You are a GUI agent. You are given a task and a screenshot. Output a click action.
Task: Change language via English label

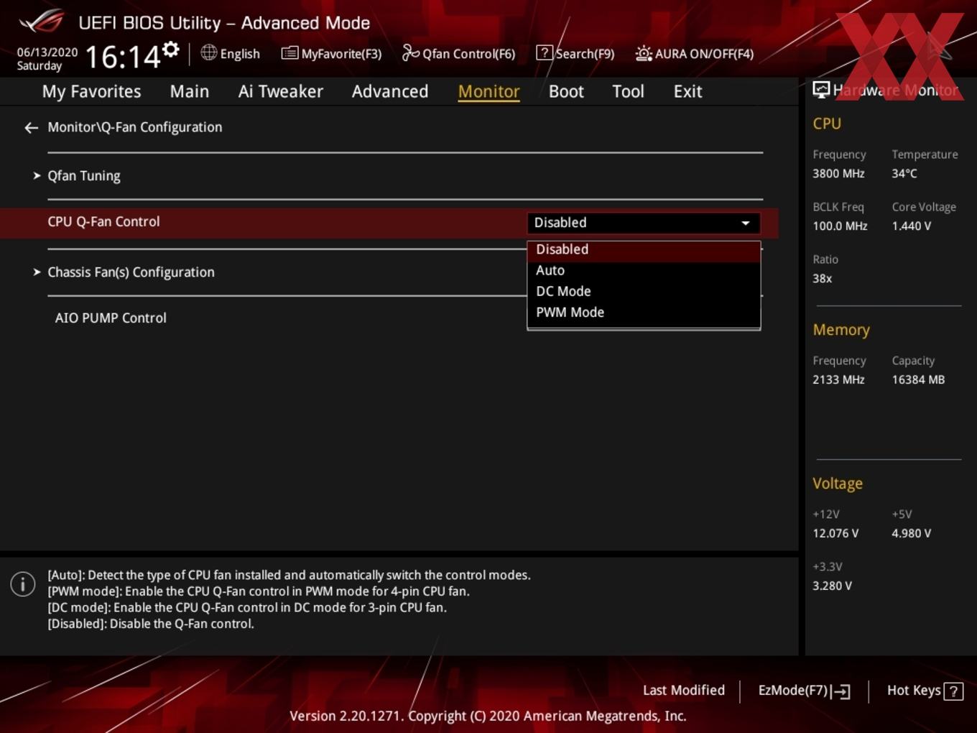coord(240,54)
